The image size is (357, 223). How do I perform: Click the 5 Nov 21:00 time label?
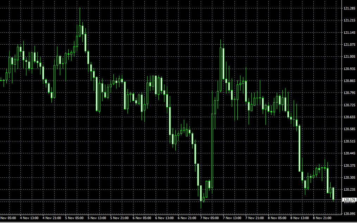pos(119,218)
